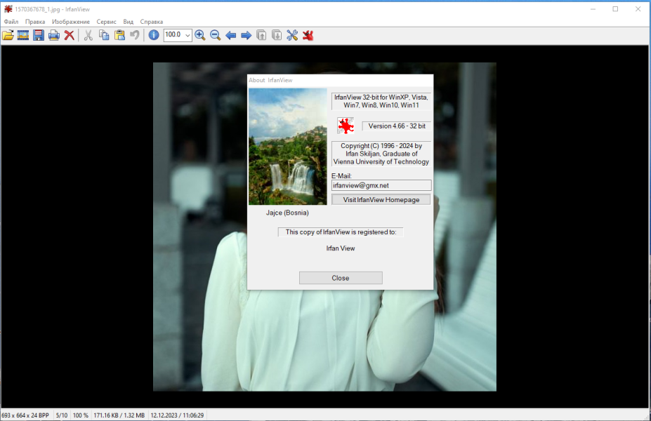Click the Visit IrfanView Homepage button

click(x=381, y=199)
